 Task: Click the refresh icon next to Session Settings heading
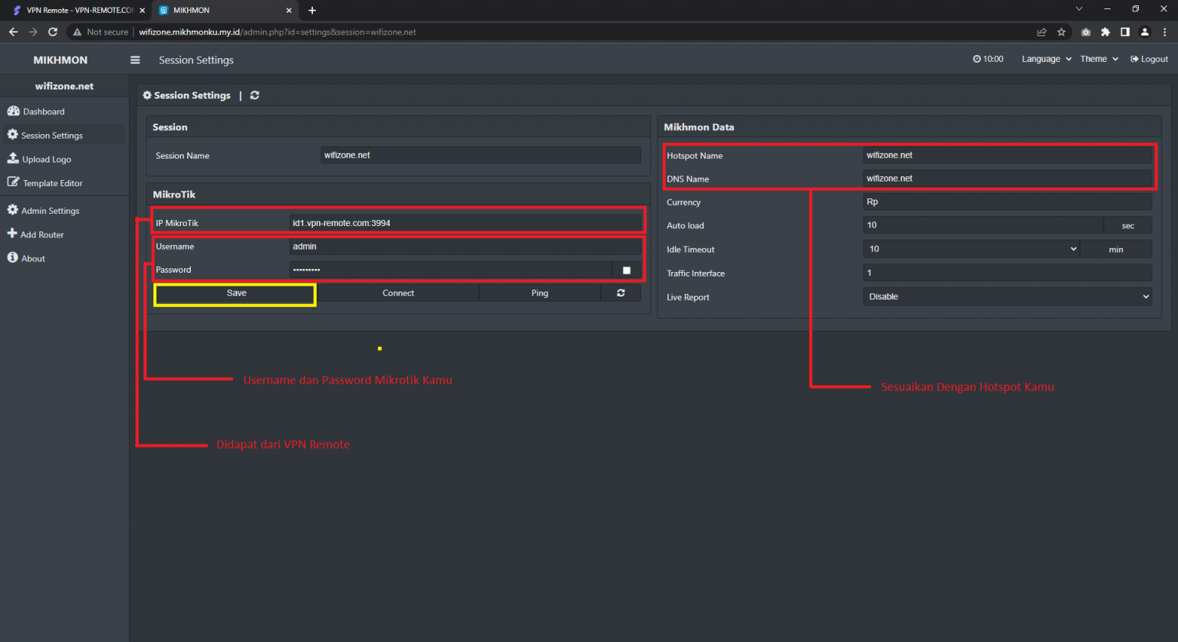click(x=255, y=95)
